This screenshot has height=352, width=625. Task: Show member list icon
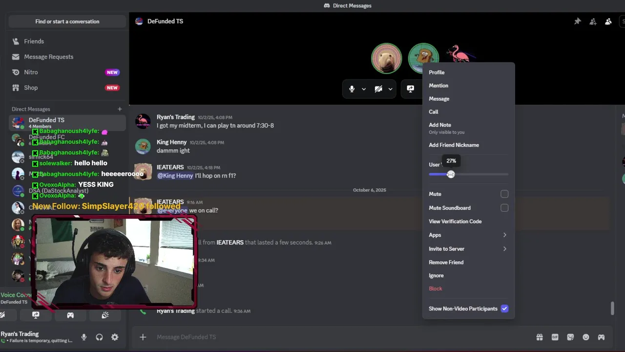pyautogui.click(x=608, y=22)
